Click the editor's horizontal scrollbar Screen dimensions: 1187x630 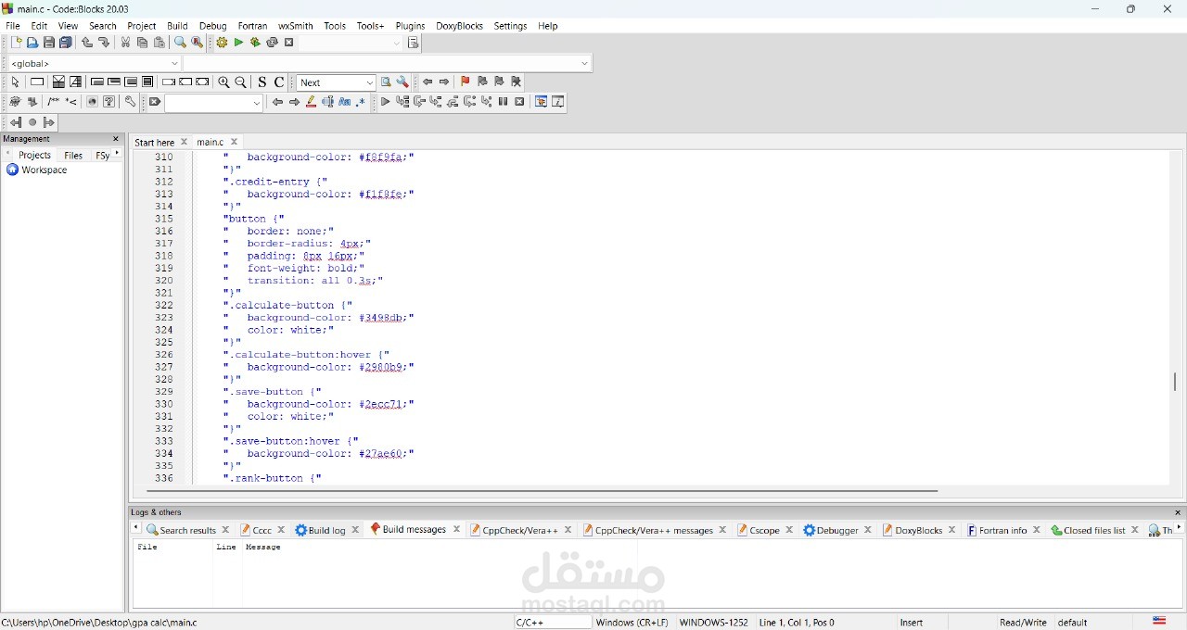click(542, 491)
